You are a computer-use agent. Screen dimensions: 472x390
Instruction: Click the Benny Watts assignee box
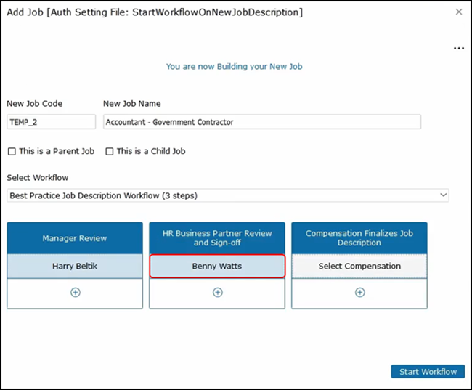point(217,267)
